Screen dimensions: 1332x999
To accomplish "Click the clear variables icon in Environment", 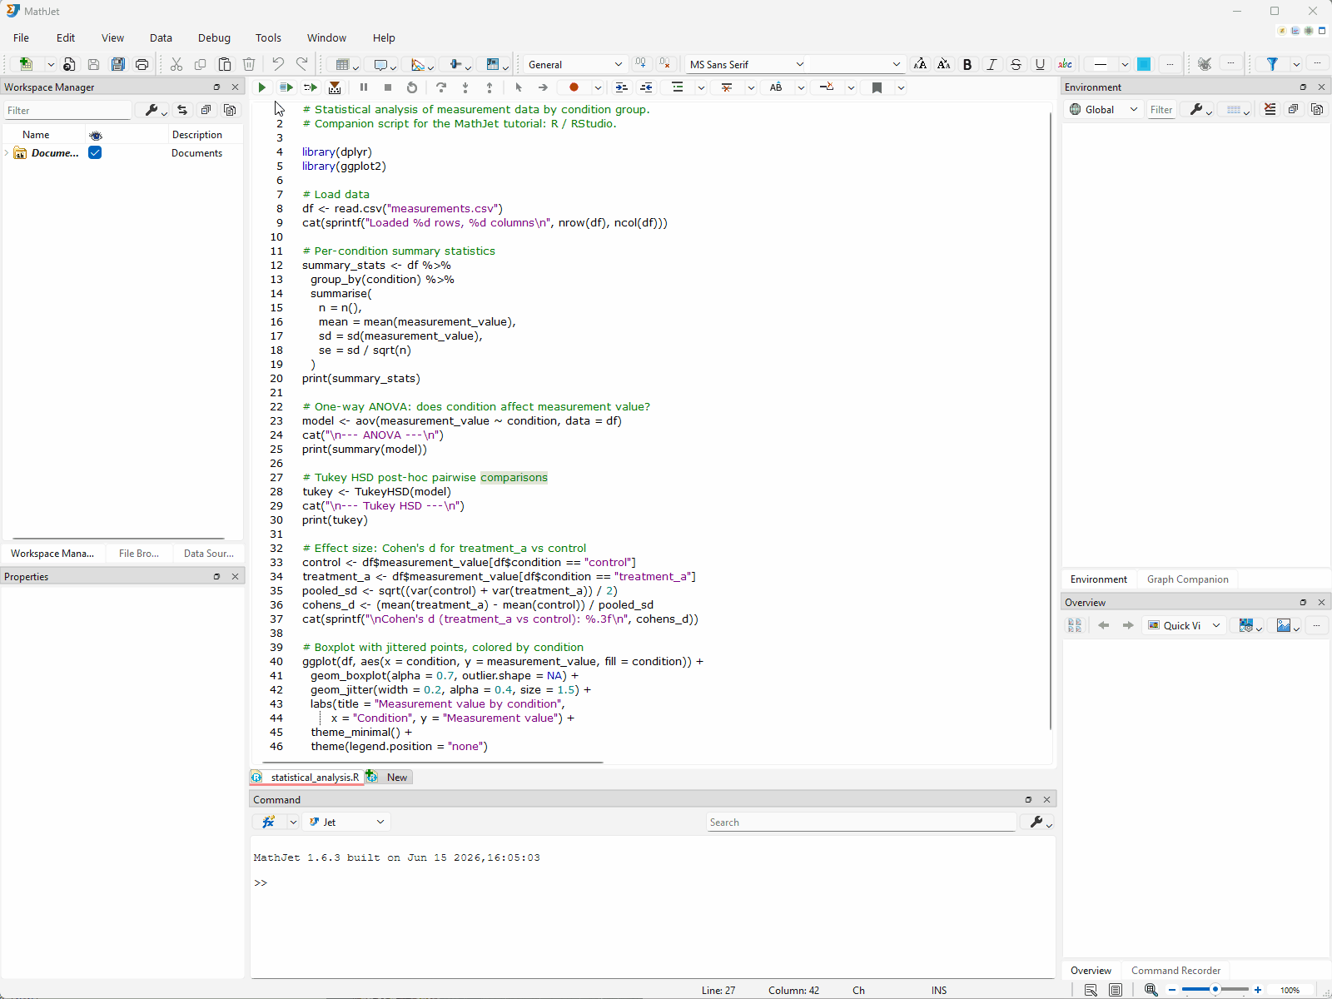I will point(1270,109).
